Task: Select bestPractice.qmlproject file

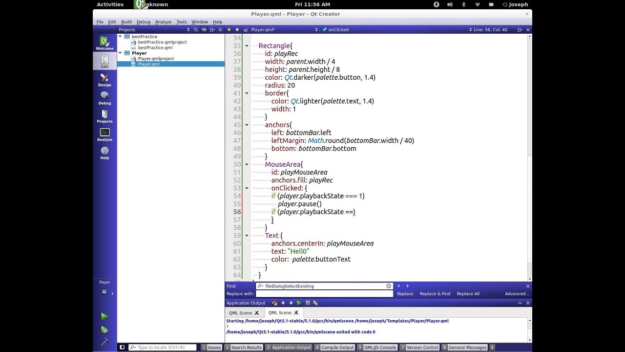Action: 162,42
